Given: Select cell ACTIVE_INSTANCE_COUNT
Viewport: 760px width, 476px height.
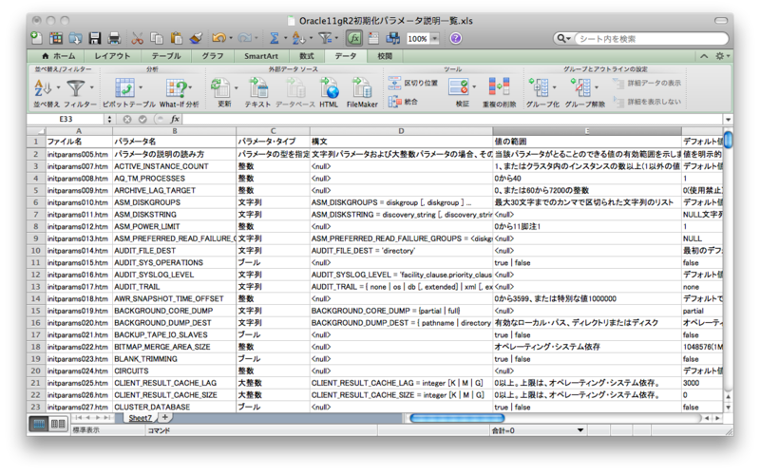Looking at the screenshot, I should click(175, 166).
